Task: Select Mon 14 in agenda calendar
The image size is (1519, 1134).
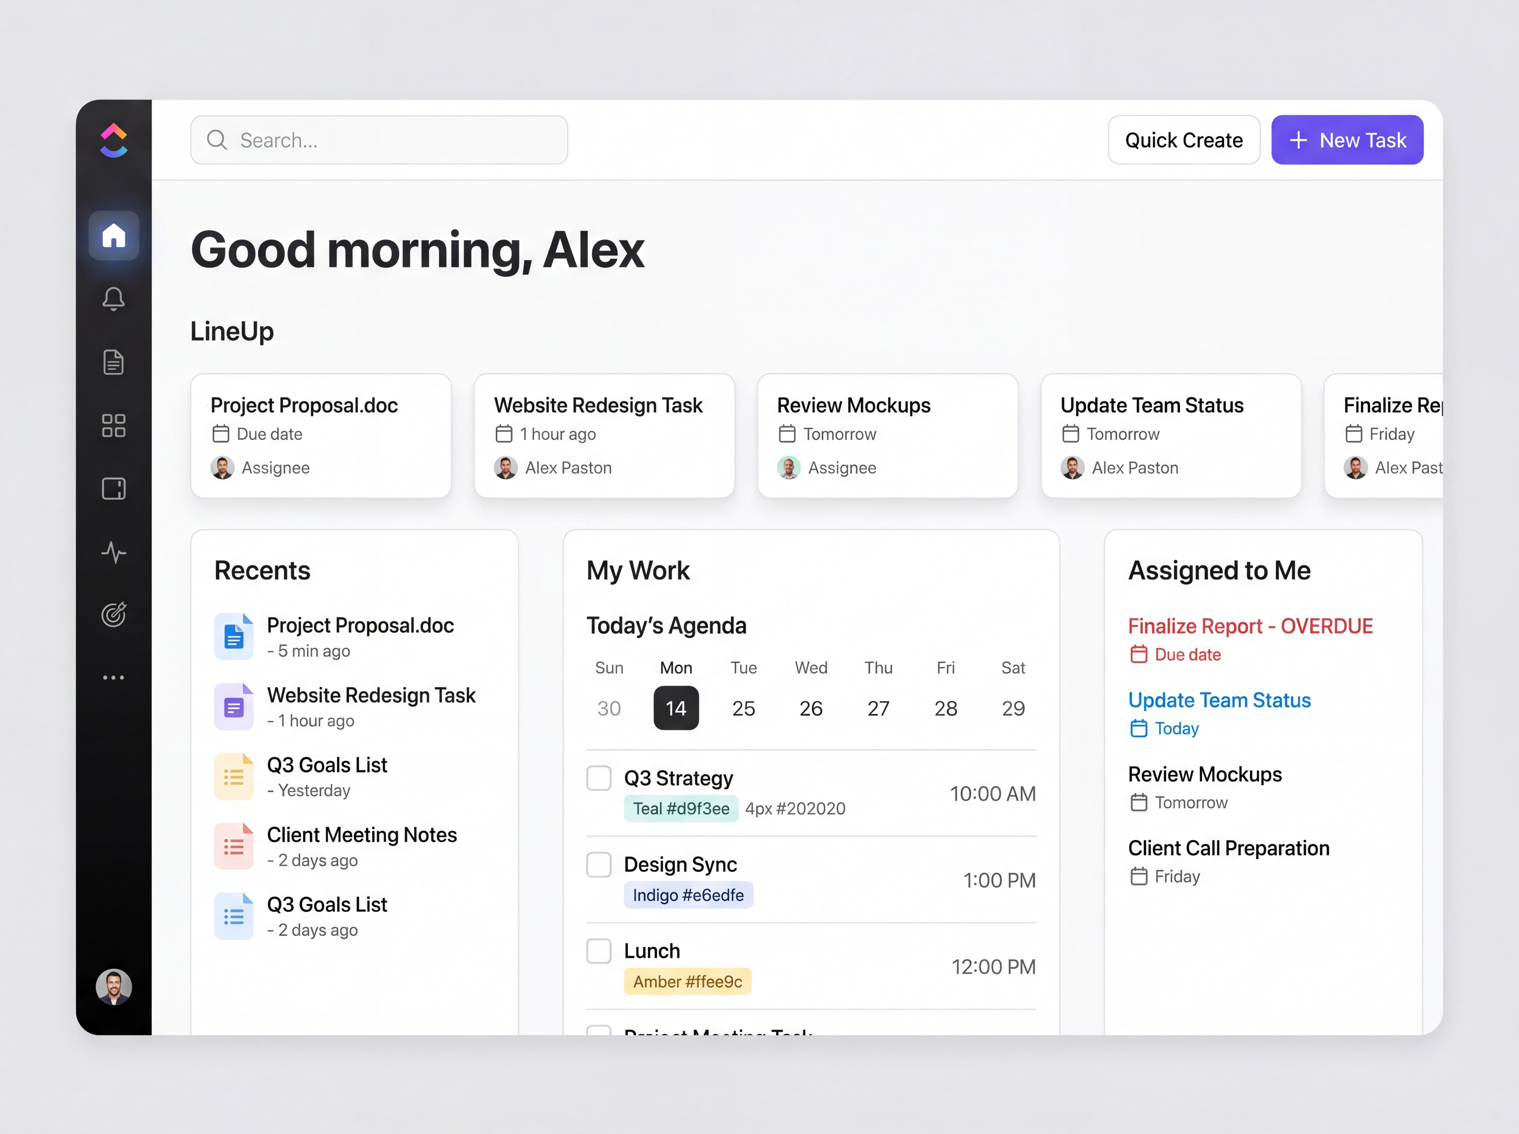Action: pyautogui.click(x=675, y=708)
